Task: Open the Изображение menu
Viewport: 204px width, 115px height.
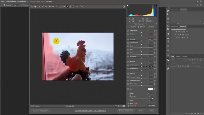Action: click(x=22, y=1)
